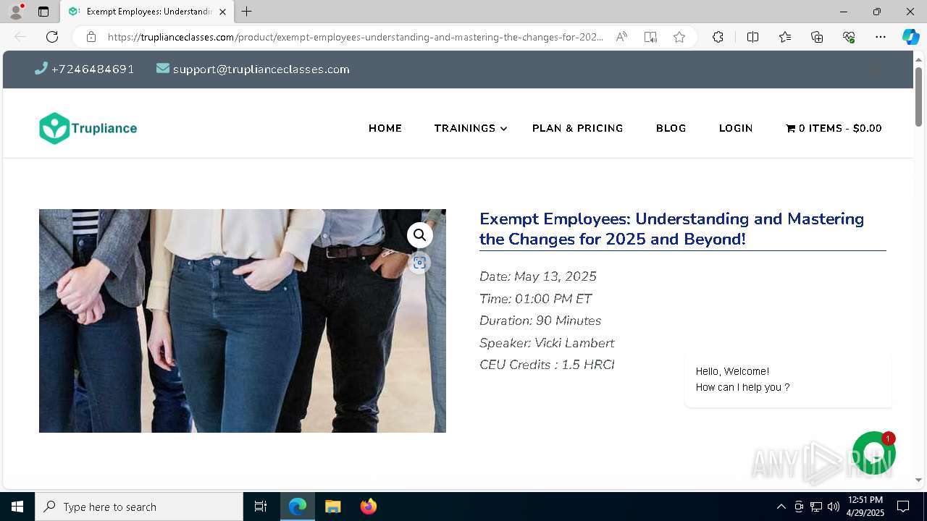Open the LOGIN page

736,128
